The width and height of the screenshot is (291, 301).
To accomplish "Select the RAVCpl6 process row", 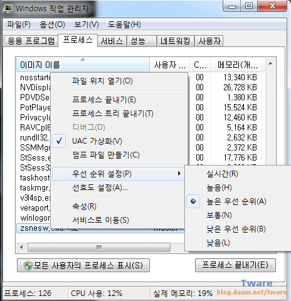I will click(x=35, y=127).
